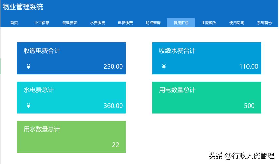Navigate to the 管理费表 management fee tab
Image resolution: width=279 pixels, height=164 pixels.
click(70, 23)
